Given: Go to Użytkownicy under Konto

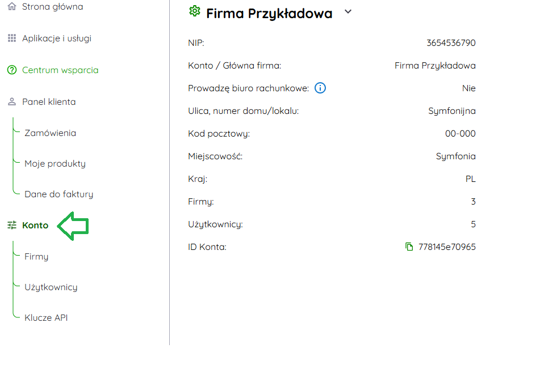Looking at the screenshot, I should pos(51,287).
